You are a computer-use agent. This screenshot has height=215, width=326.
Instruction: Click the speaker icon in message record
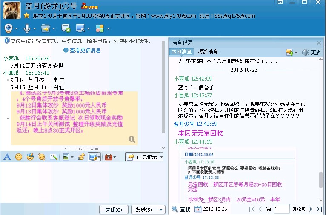(x=306, y=52)
